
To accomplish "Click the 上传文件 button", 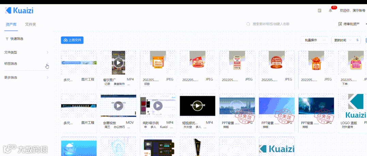I will tap(72, 40).
